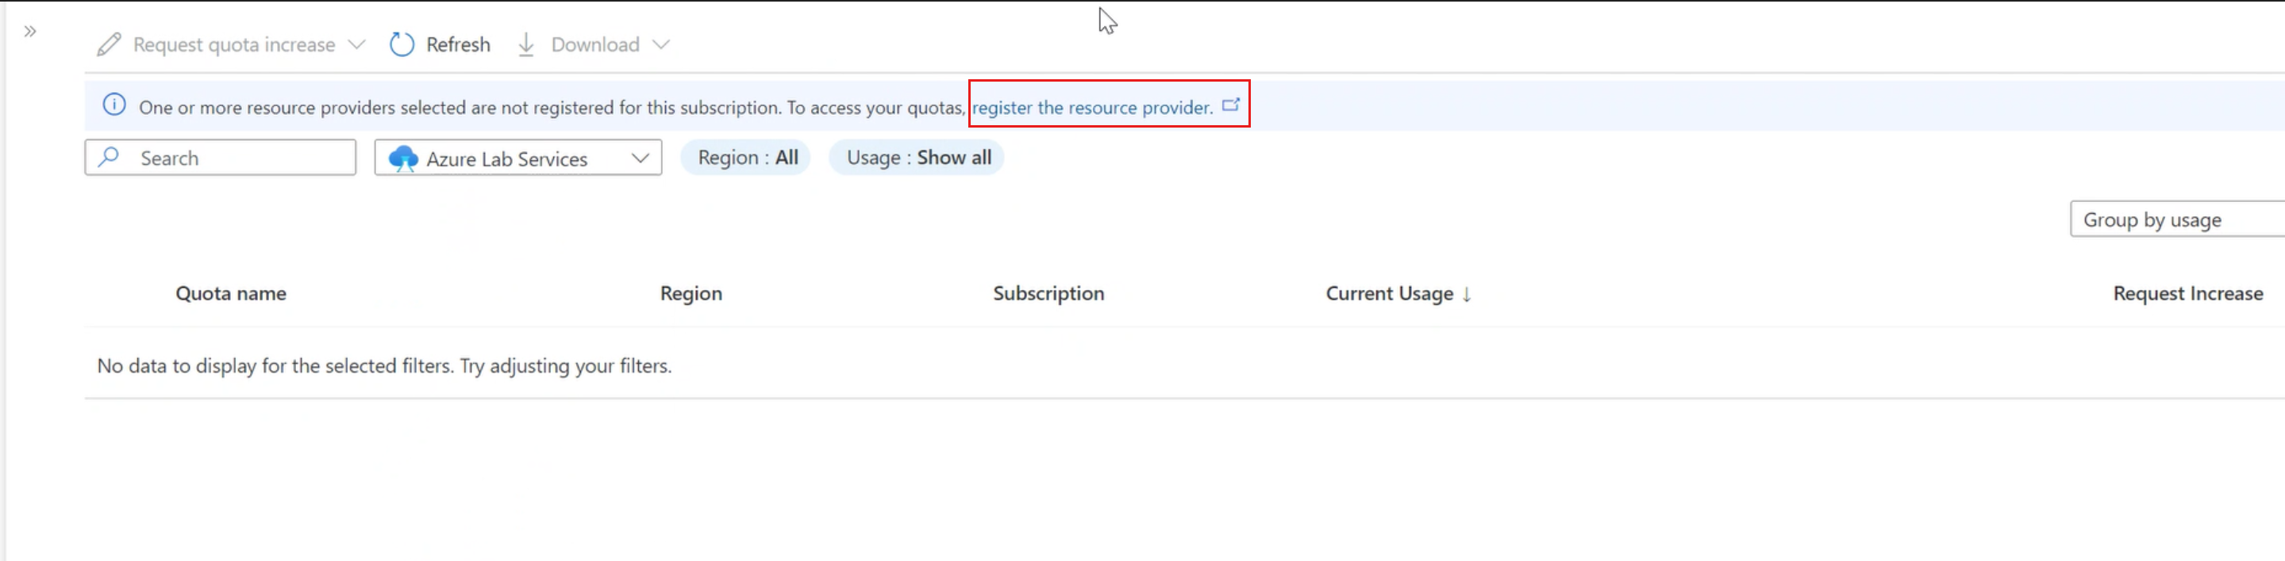Click the external link icon after resource provider
This screenshot has height=561, width=2285.
point(1230,105)
